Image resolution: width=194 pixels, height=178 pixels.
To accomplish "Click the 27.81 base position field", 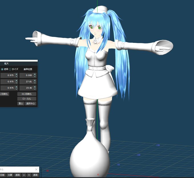I will tap(26, 82).
